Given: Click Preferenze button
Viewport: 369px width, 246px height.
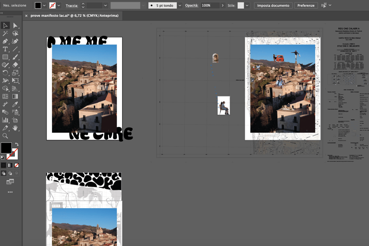Looking at the screenshot, I should 306,5.
